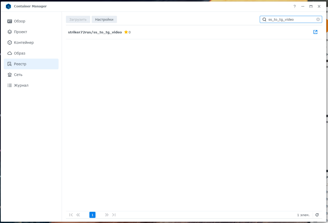328x223 pixels.
Task: Select page 1 in the pager
Action: click(93, 215)
